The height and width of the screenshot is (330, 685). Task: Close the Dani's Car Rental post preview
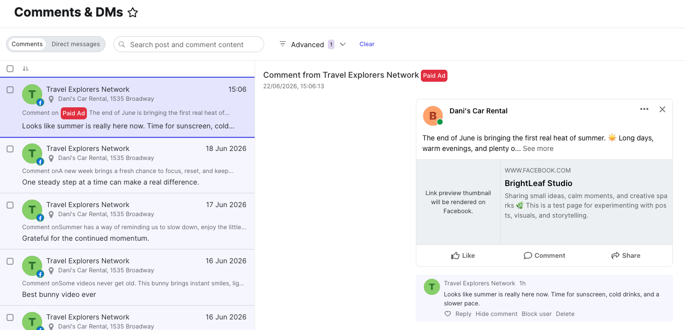(x=662, y=109)
